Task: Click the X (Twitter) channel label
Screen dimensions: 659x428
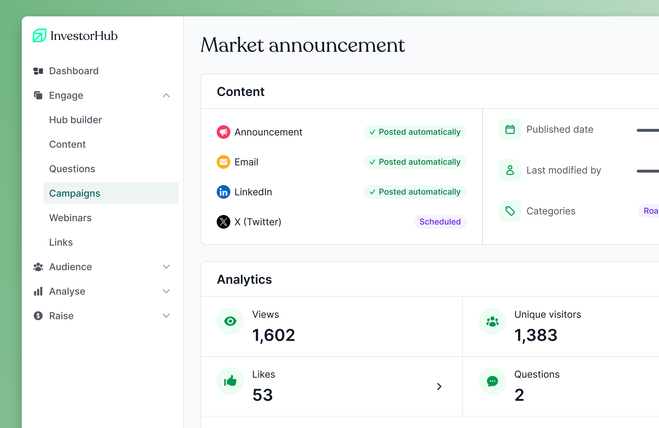Action: tap(258, 222)
